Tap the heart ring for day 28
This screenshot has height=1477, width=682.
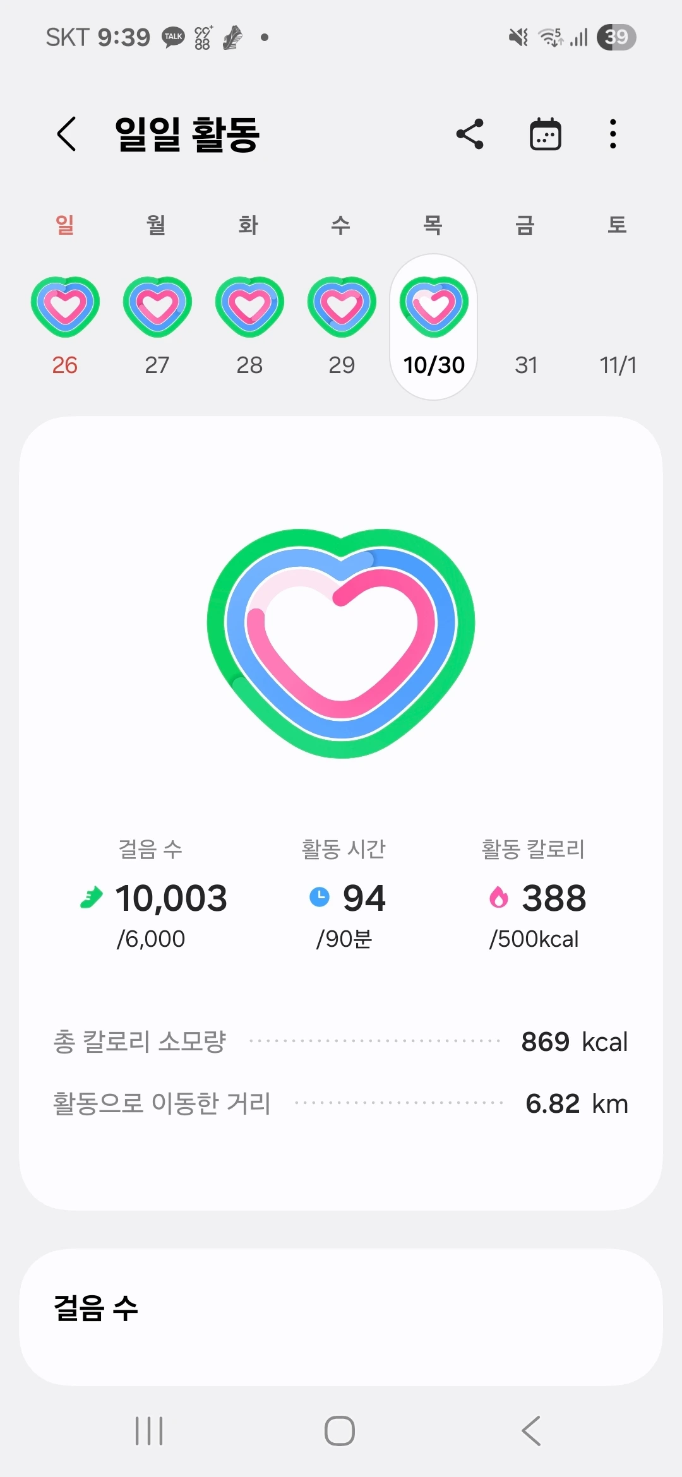point(249,306)
